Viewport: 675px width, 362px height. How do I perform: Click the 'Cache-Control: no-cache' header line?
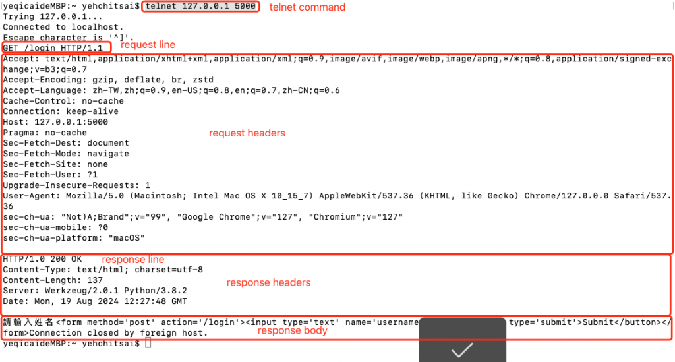coord(63,101)
